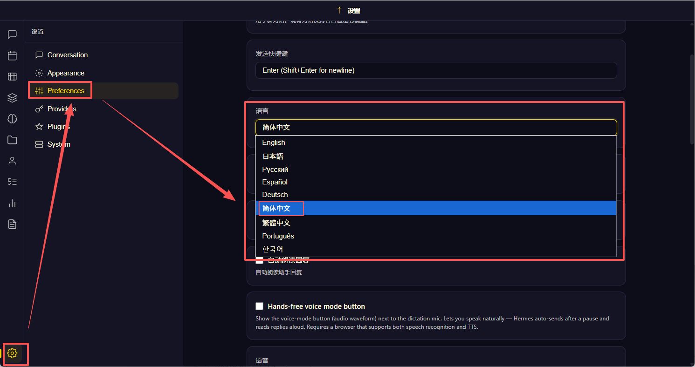
Task: Open the stacked layers icon in sidebar
Action: (x=12, y=98)
